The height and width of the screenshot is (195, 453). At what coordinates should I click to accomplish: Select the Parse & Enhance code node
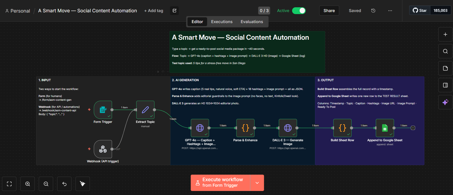245,128
